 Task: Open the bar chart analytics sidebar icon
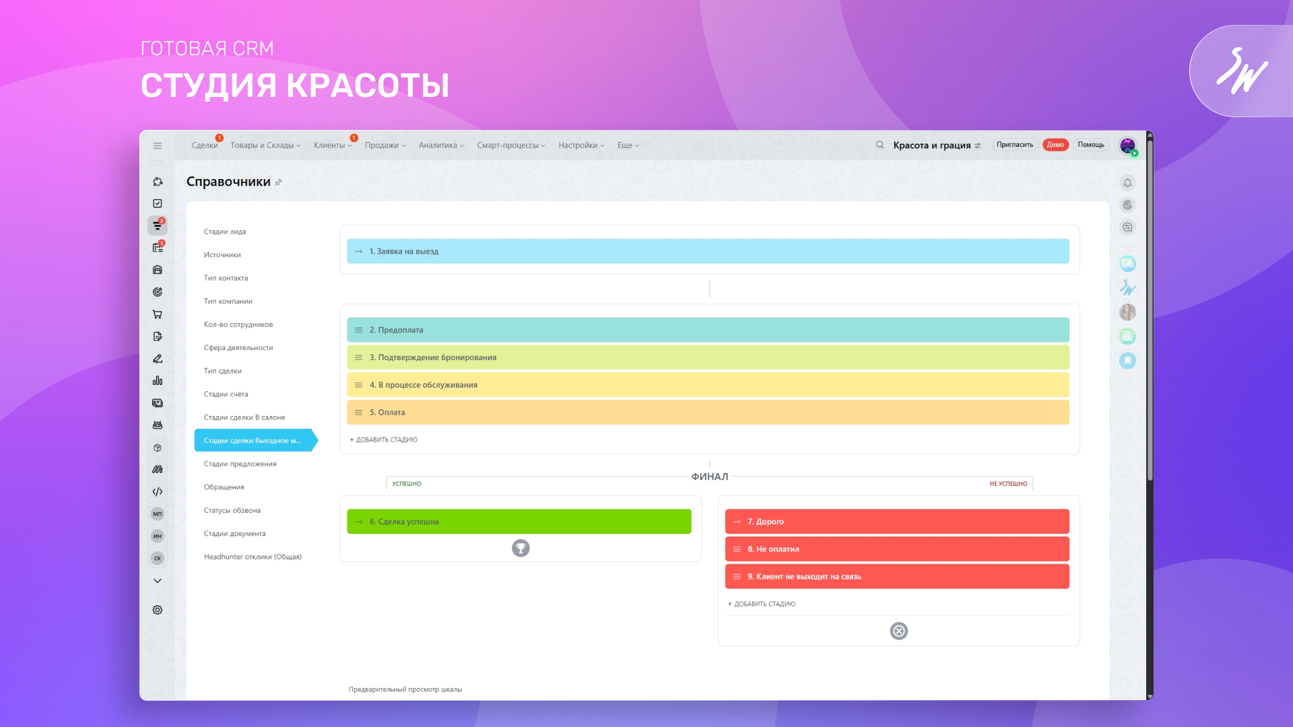pos(157,381)
